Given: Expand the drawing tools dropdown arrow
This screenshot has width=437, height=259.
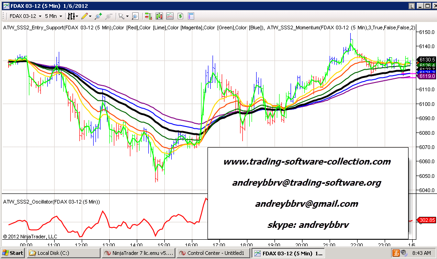Looking at the screenshot, I should click(x=90, y=16).
